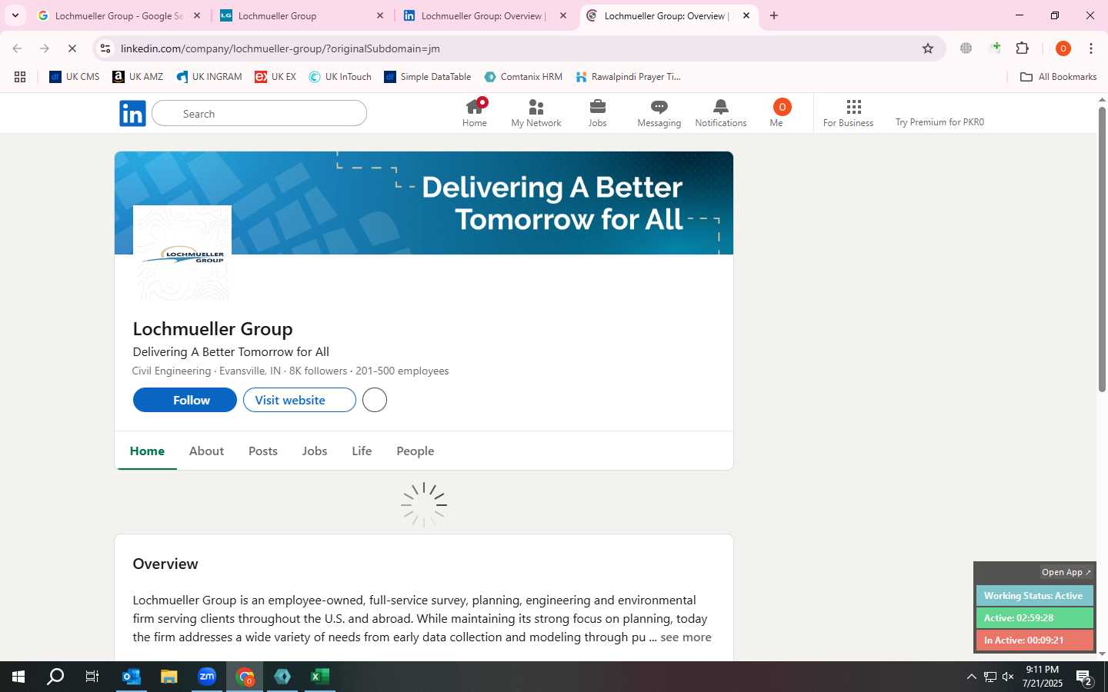Click the In Active 00:09:21 timer

point(1034,640)
